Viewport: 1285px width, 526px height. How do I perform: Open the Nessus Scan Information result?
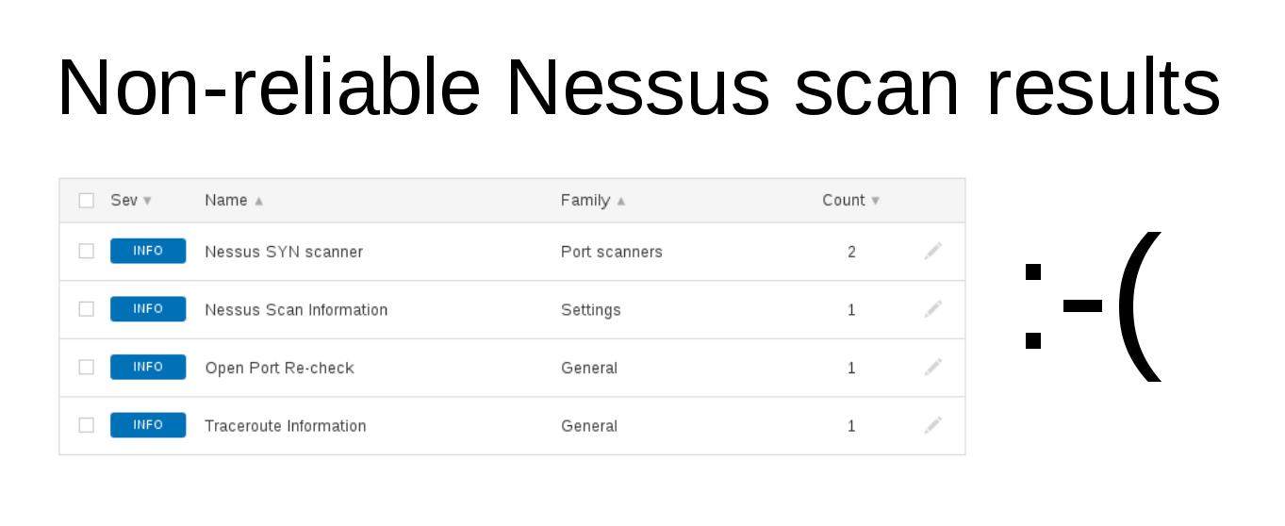point(296,310)
